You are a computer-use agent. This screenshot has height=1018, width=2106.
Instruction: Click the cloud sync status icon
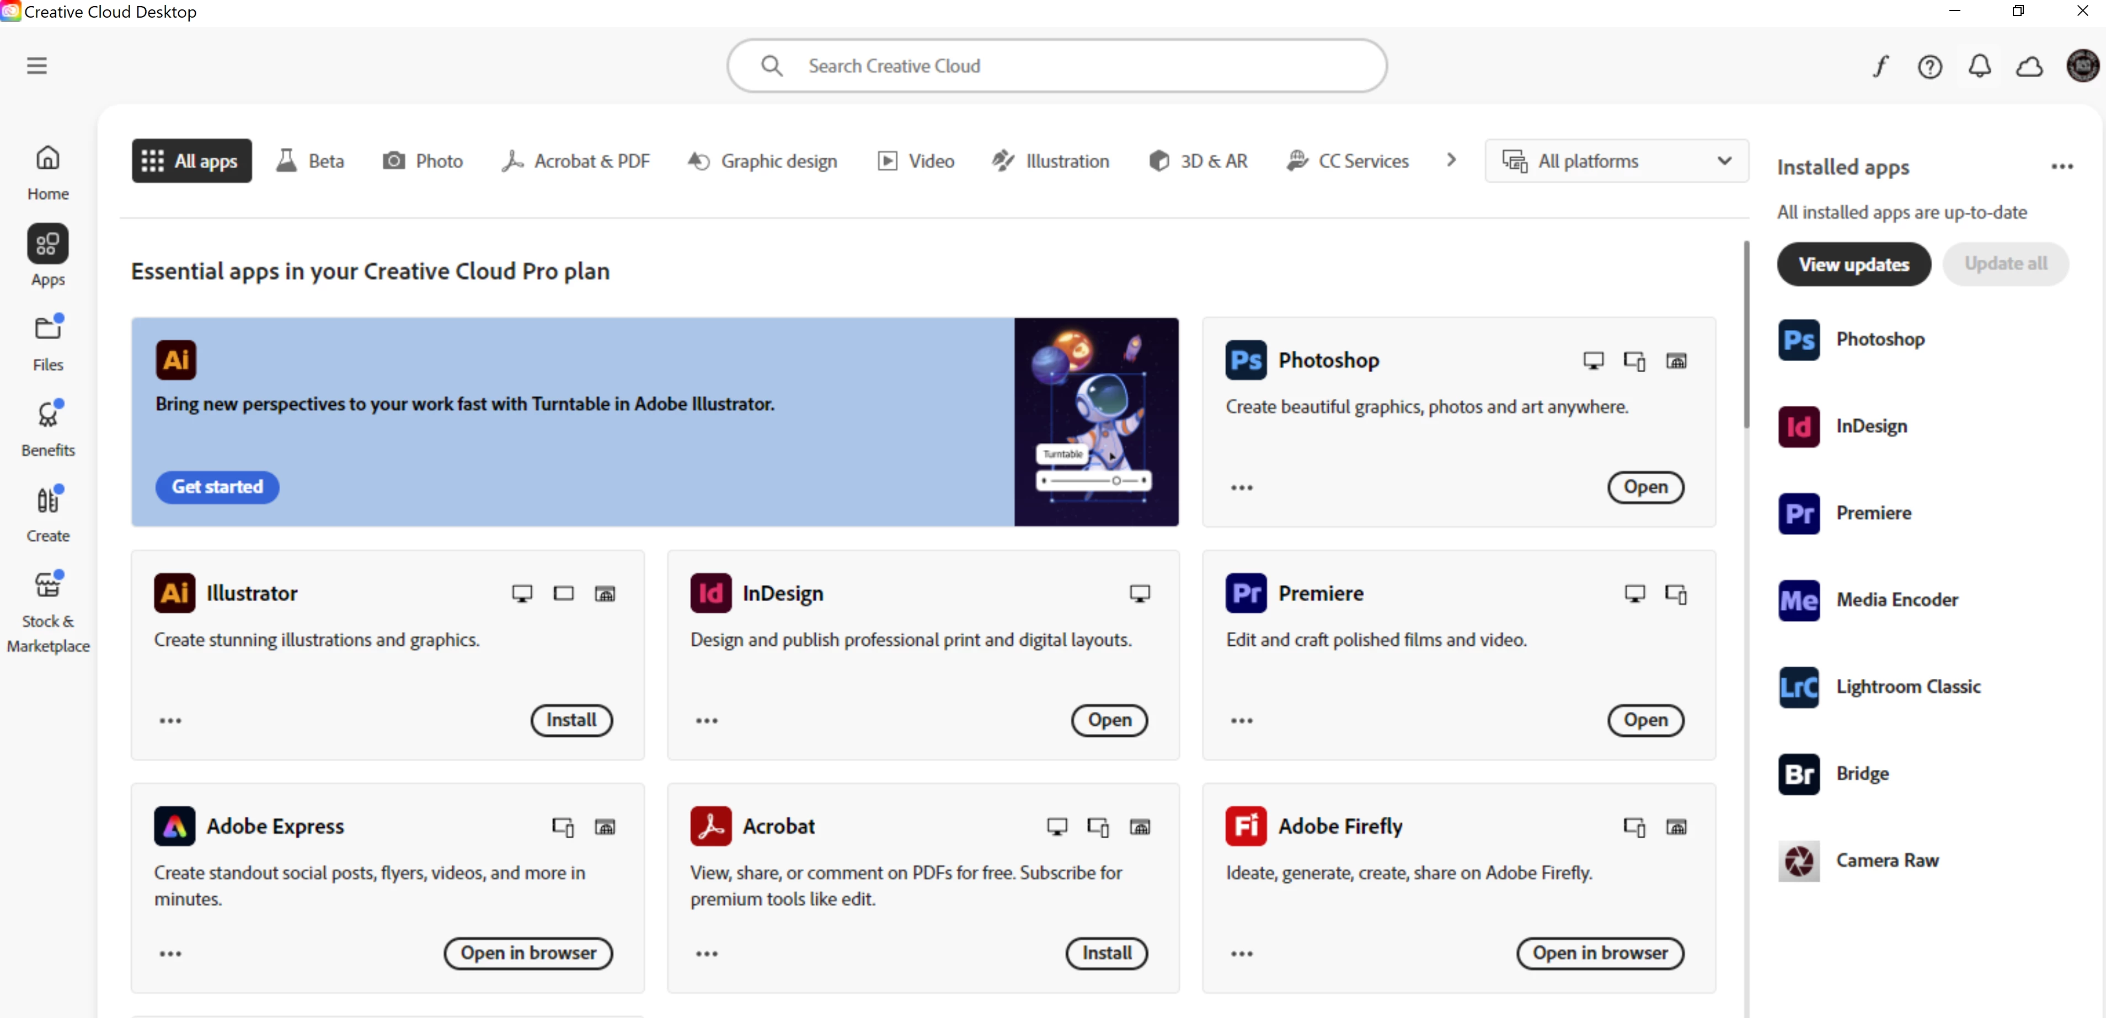point(2029,66)
